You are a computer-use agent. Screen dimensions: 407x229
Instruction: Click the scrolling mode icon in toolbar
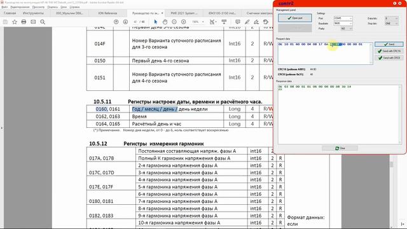coord(224,22)
